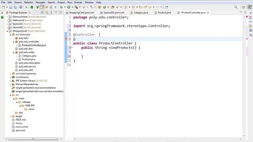This screenshot has height=142, width=253.
Task: Click the Back navigation arrow icon
Action: (x=150, y=7)
